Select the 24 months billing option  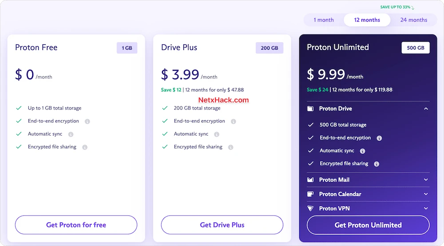pos(414,20)
